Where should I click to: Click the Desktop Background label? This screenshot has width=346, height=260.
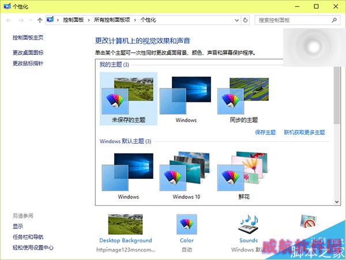pyautogui.click(x=126, y=240)
